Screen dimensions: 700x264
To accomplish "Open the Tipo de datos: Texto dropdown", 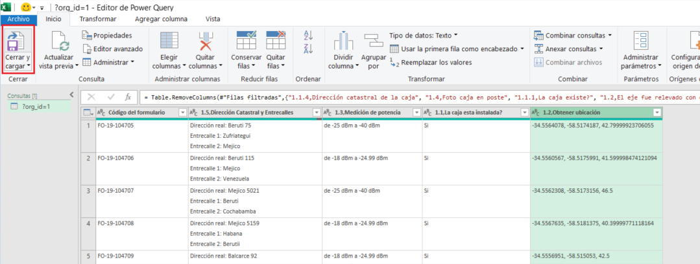I will coord(456,35).
